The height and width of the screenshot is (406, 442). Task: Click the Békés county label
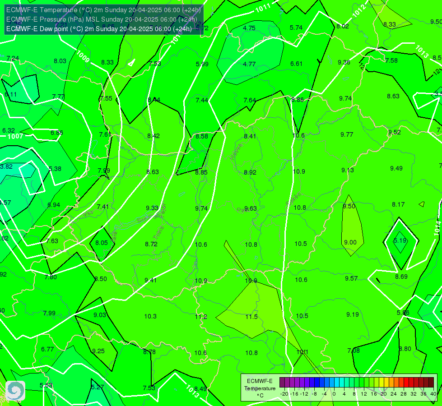[x=293, y=199]
